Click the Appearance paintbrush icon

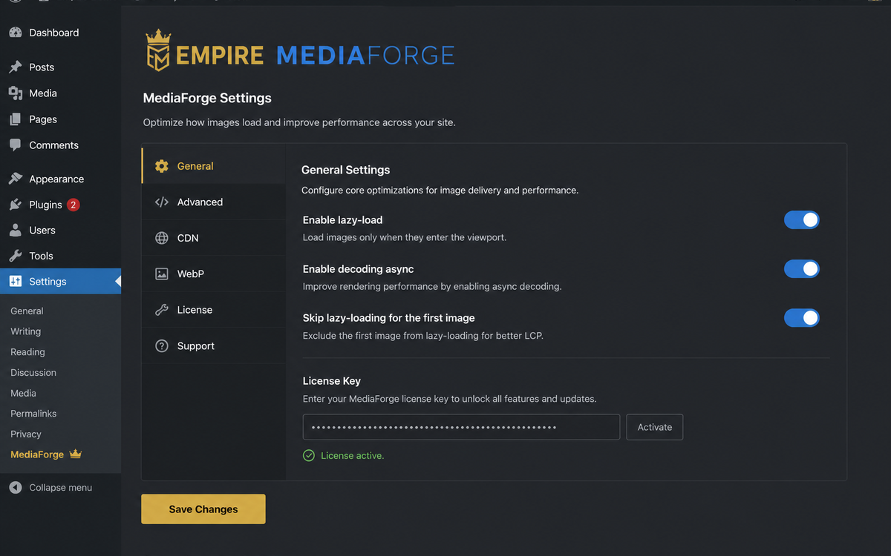pos(15,179)
